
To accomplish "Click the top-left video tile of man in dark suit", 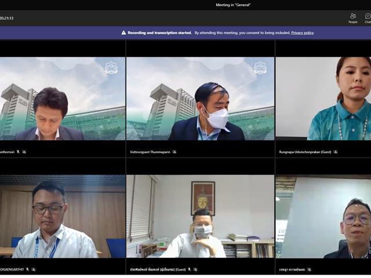I will [63, 98].
